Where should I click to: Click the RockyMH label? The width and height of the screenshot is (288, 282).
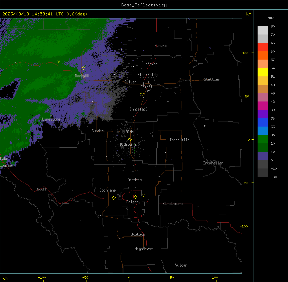[82, 76]
